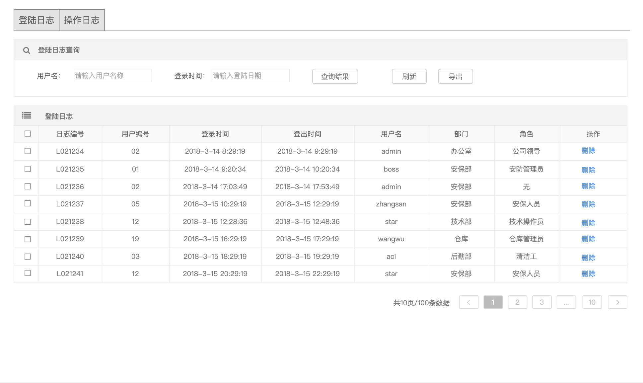Image resolution: width=643 pixels, height=383 pixels.
Task: Select checkbox for log L021238
Action: coord(28,222)
